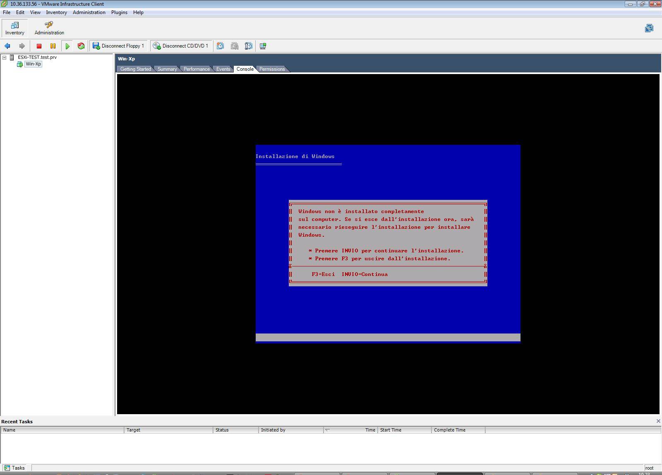Sort recent tasks by Target column

coord(168,430)
